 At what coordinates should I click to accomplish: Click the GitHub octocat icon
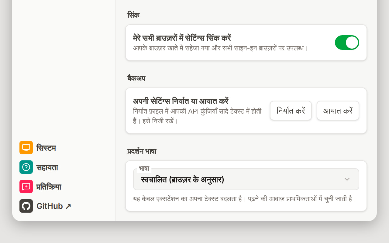click(x=26, y=206)
